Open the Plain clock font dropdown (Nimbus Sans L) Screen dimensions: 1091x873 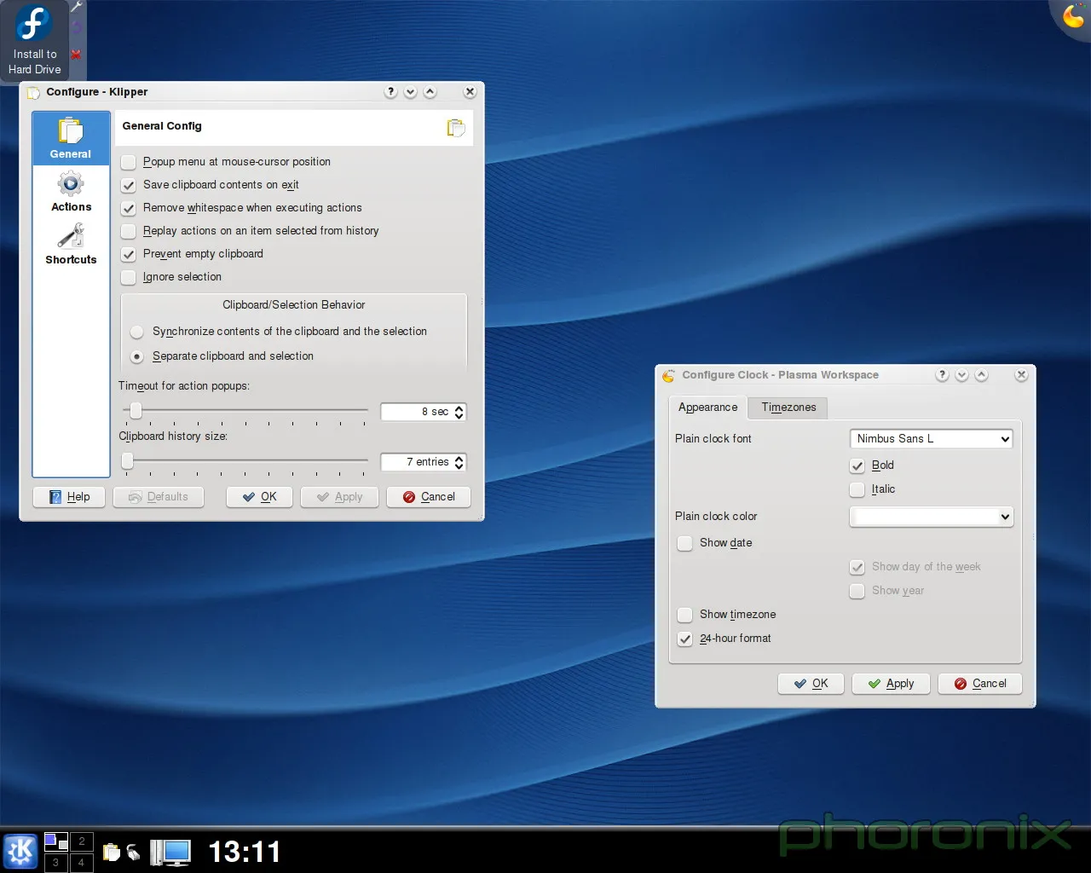[932, 439]
